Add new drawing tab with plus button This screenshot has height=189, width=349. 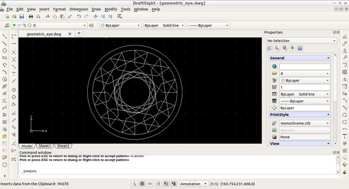79,33
